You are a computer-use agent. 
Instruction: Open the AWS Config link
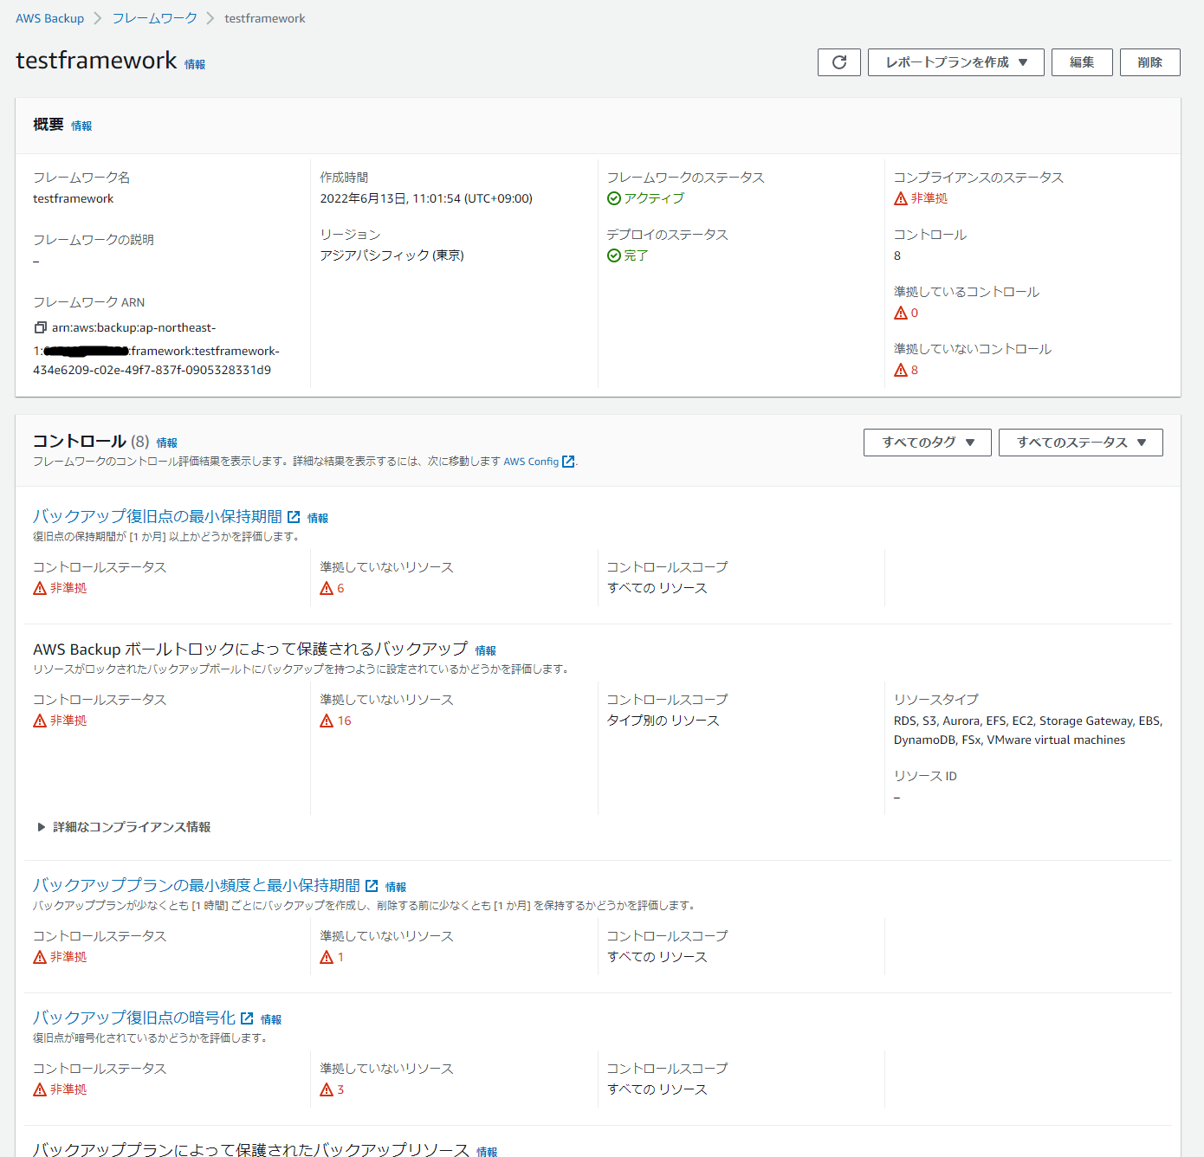coord(531,462)
